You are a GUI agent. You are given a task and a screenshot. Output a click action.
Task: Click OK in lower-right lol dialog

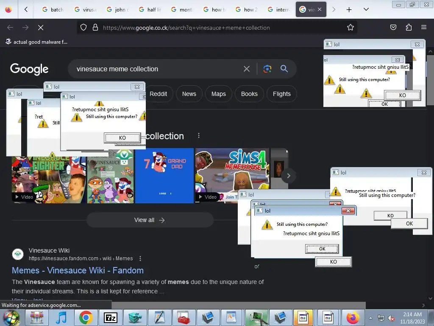tap(409, 224)
